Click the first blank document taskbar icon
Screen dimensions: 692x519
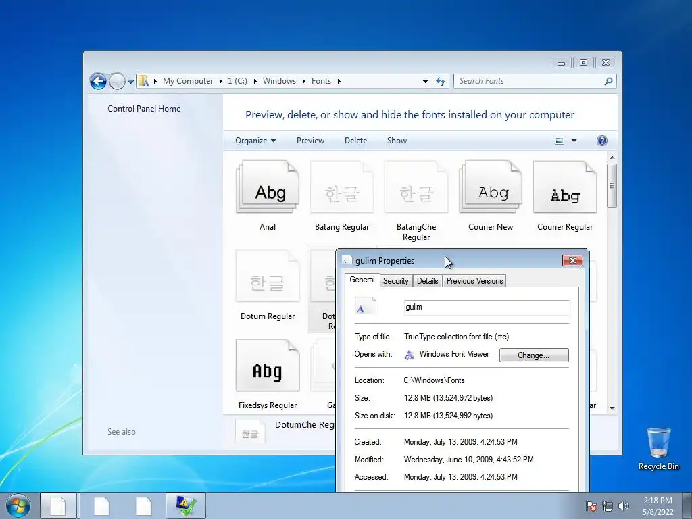click(x=59, y=505)
